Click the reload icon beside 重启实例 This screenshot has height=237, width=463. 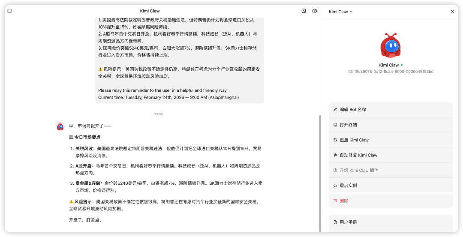335,186
